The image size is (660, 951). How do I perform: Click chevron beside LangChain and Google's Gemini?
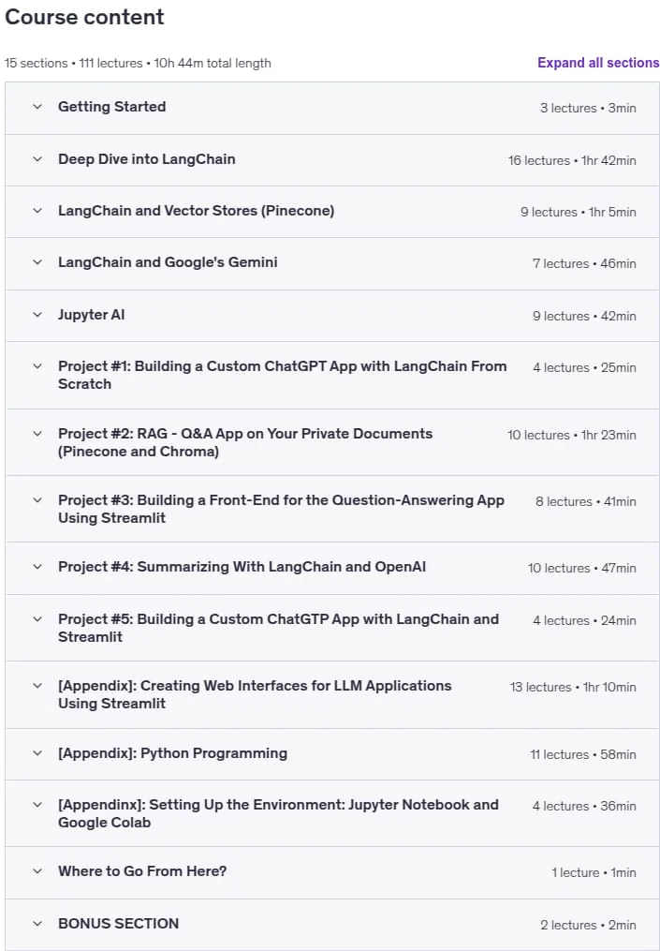point(37,262)
